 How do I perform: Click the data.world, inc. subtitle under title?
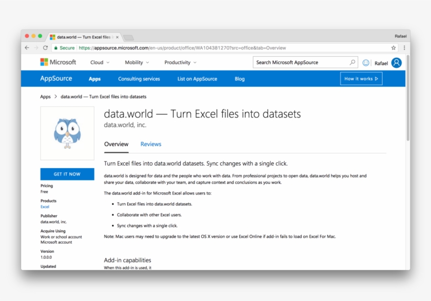pos(125,125)
